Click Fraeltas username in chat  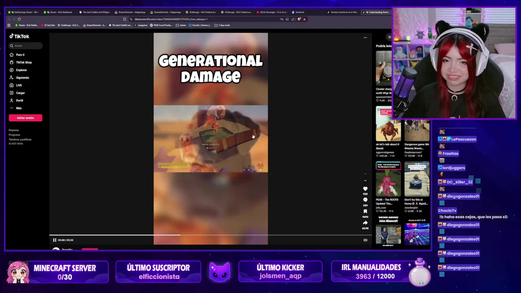tap(450, 153)
